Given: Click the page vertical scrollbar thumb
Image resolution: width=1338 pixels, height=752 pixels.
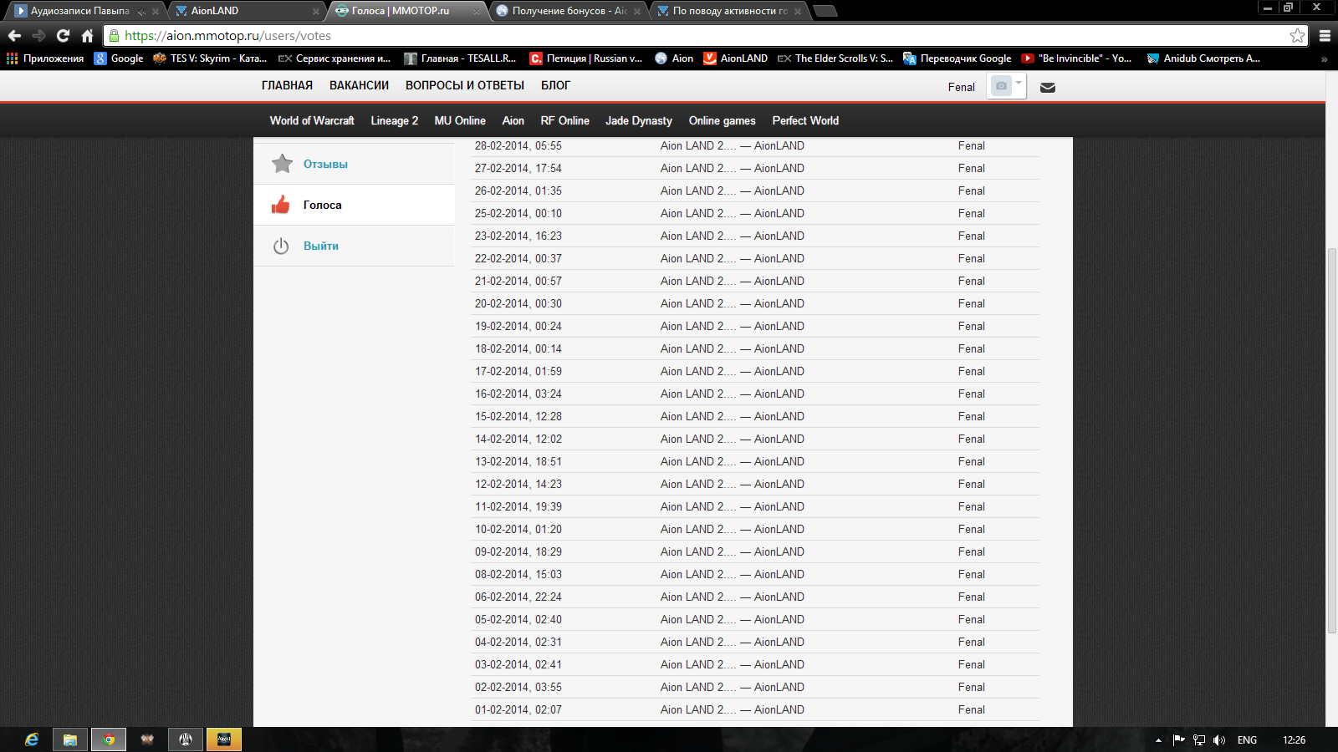Looking at the screenshot, I should pyautogui.click(x=1332, y=441).
